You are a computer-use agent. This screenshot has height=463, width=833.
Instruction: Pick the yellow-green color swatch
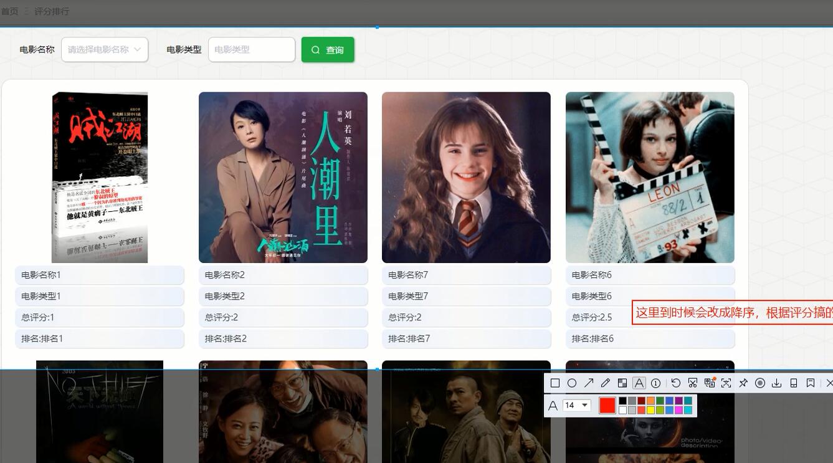click(660, 410)
